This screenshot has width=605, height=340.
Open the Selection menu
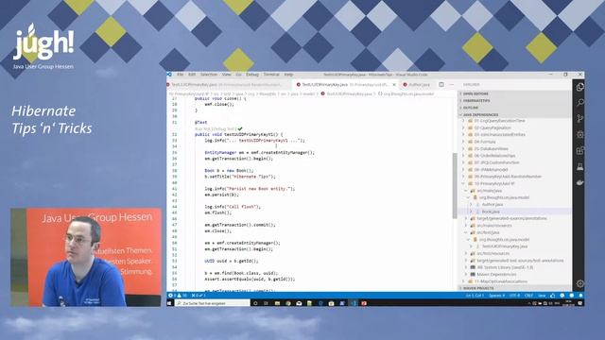[209, 75]
